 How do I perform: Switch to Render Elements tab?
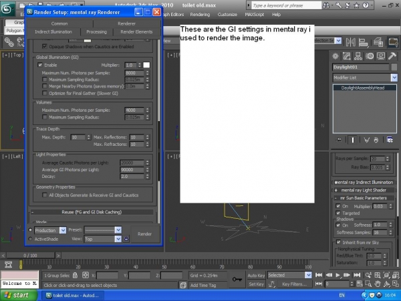pyautogui.click(x=136, y=31)
